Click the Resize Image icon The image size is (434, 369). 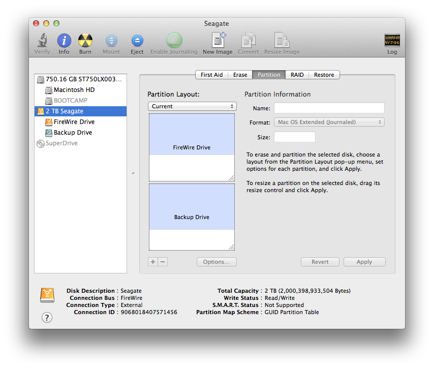(x=282, y=40)
